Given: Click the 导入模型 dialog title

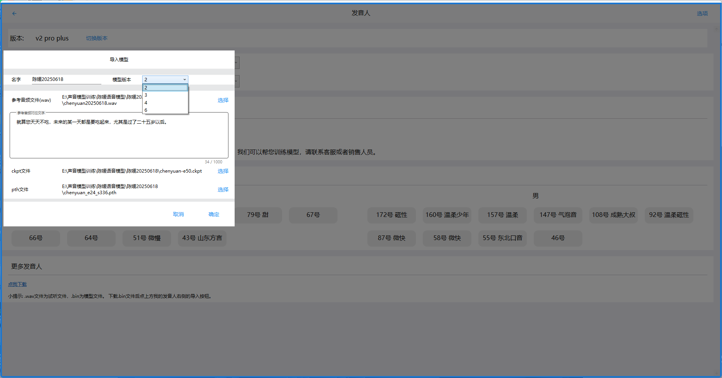Looking at the screenshot, I should click(x=119, y=60).
